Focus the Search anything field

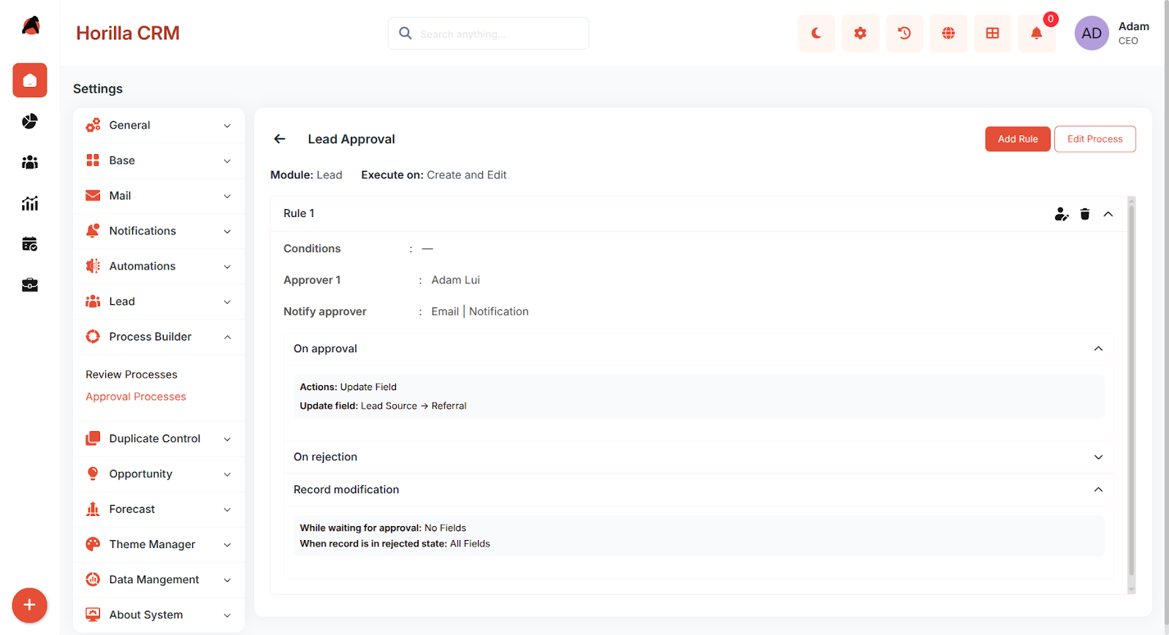pyautogui.click(x=488, y=34)
